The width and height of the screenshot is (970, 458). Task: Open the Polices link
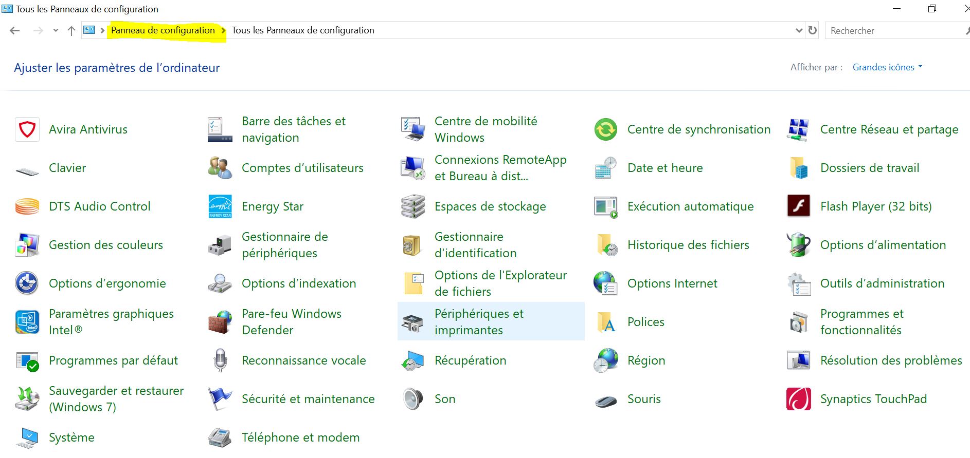[646, 322]
